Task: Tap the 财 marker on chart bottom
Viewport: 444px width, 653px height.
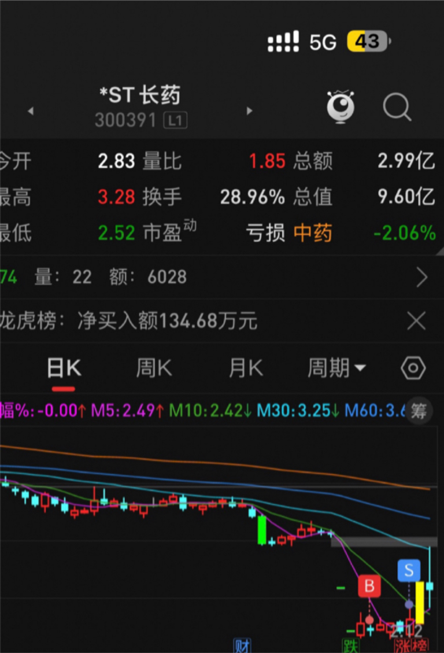Action: tap(242, 645)
